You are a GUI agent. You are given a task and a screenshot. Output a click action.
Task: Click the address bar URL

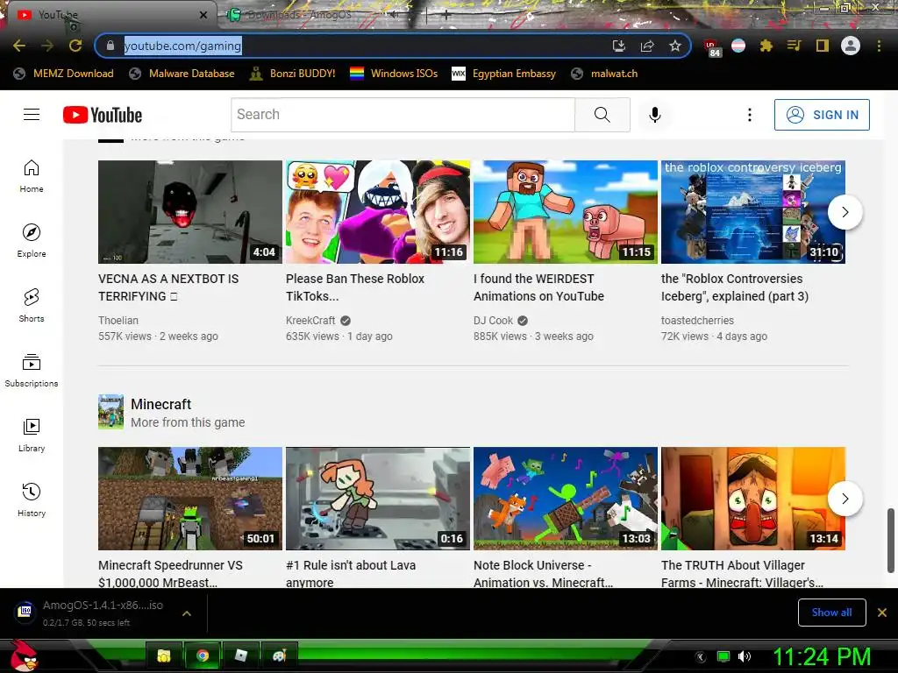182,46
